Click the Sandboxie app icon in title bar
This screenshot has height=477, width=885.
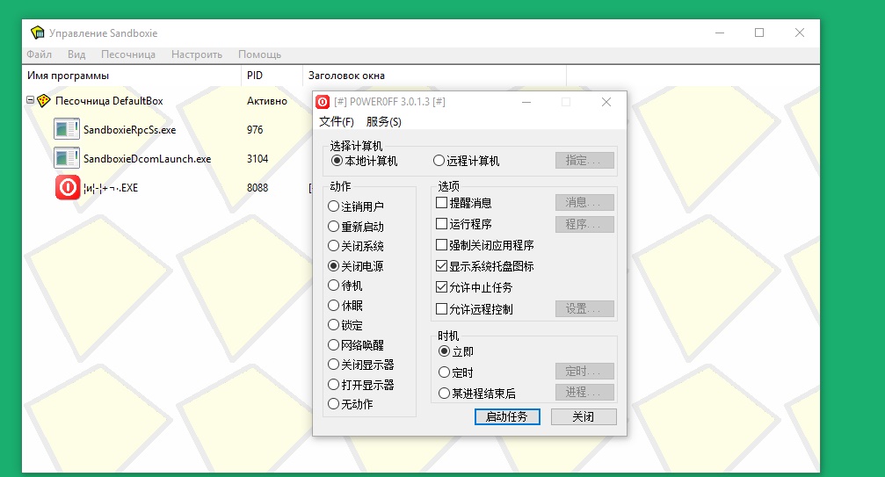click(x=37, y=33)
